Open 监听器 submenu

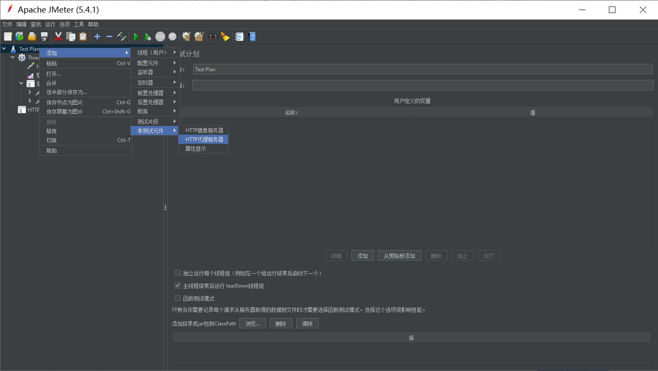(155, 72)
